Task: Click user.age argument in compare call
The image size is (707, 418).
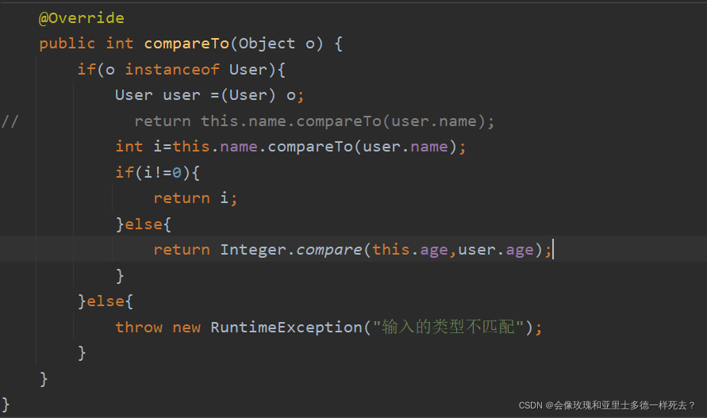Action: point(496,250)
